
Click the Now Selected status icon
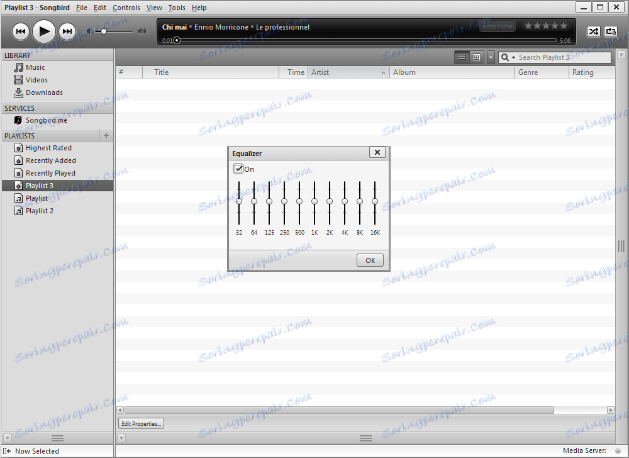(x=7, y=451)
